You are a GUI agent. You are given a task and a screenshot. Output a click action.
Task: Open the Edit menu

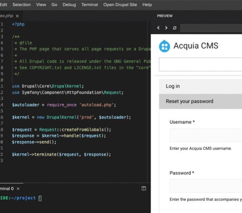coord(4,4)
